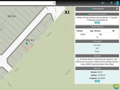The width and height of the screenshot is (120, 90).
Task: Click the Pascal street label
Action: click(9, 84)
